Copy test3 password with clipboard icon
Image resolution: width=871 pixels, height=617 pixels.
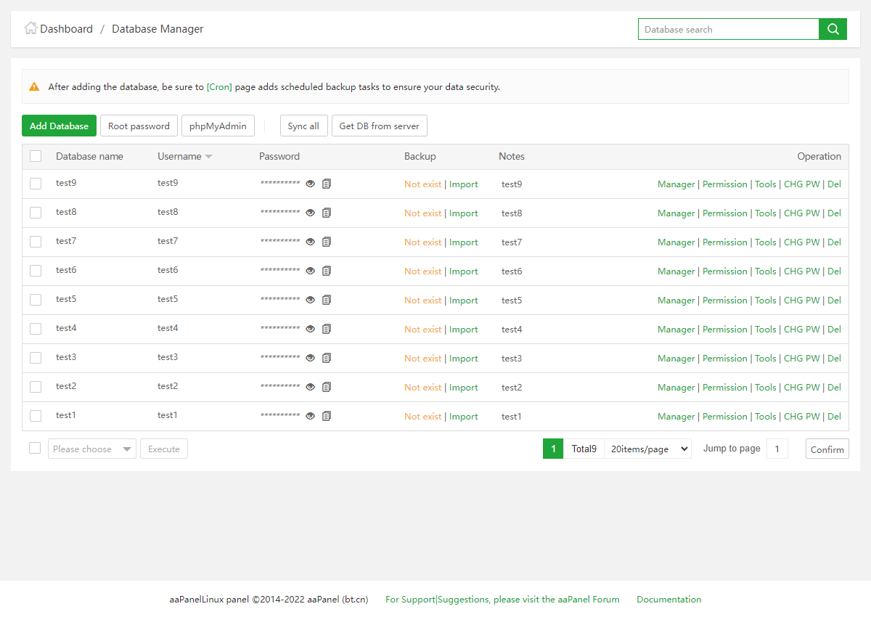327,358
